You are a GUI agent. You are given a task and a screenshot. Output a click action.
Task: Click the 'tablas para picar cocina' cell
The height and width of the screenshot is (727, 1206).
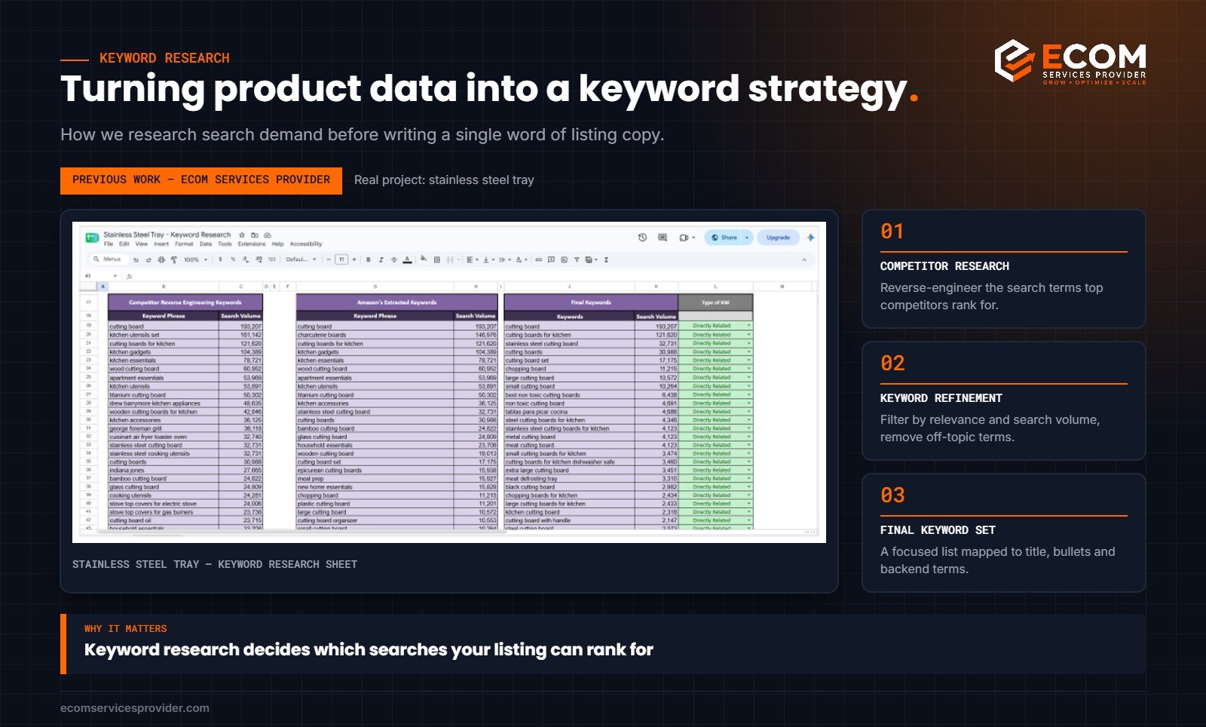[x=569, y=412]
